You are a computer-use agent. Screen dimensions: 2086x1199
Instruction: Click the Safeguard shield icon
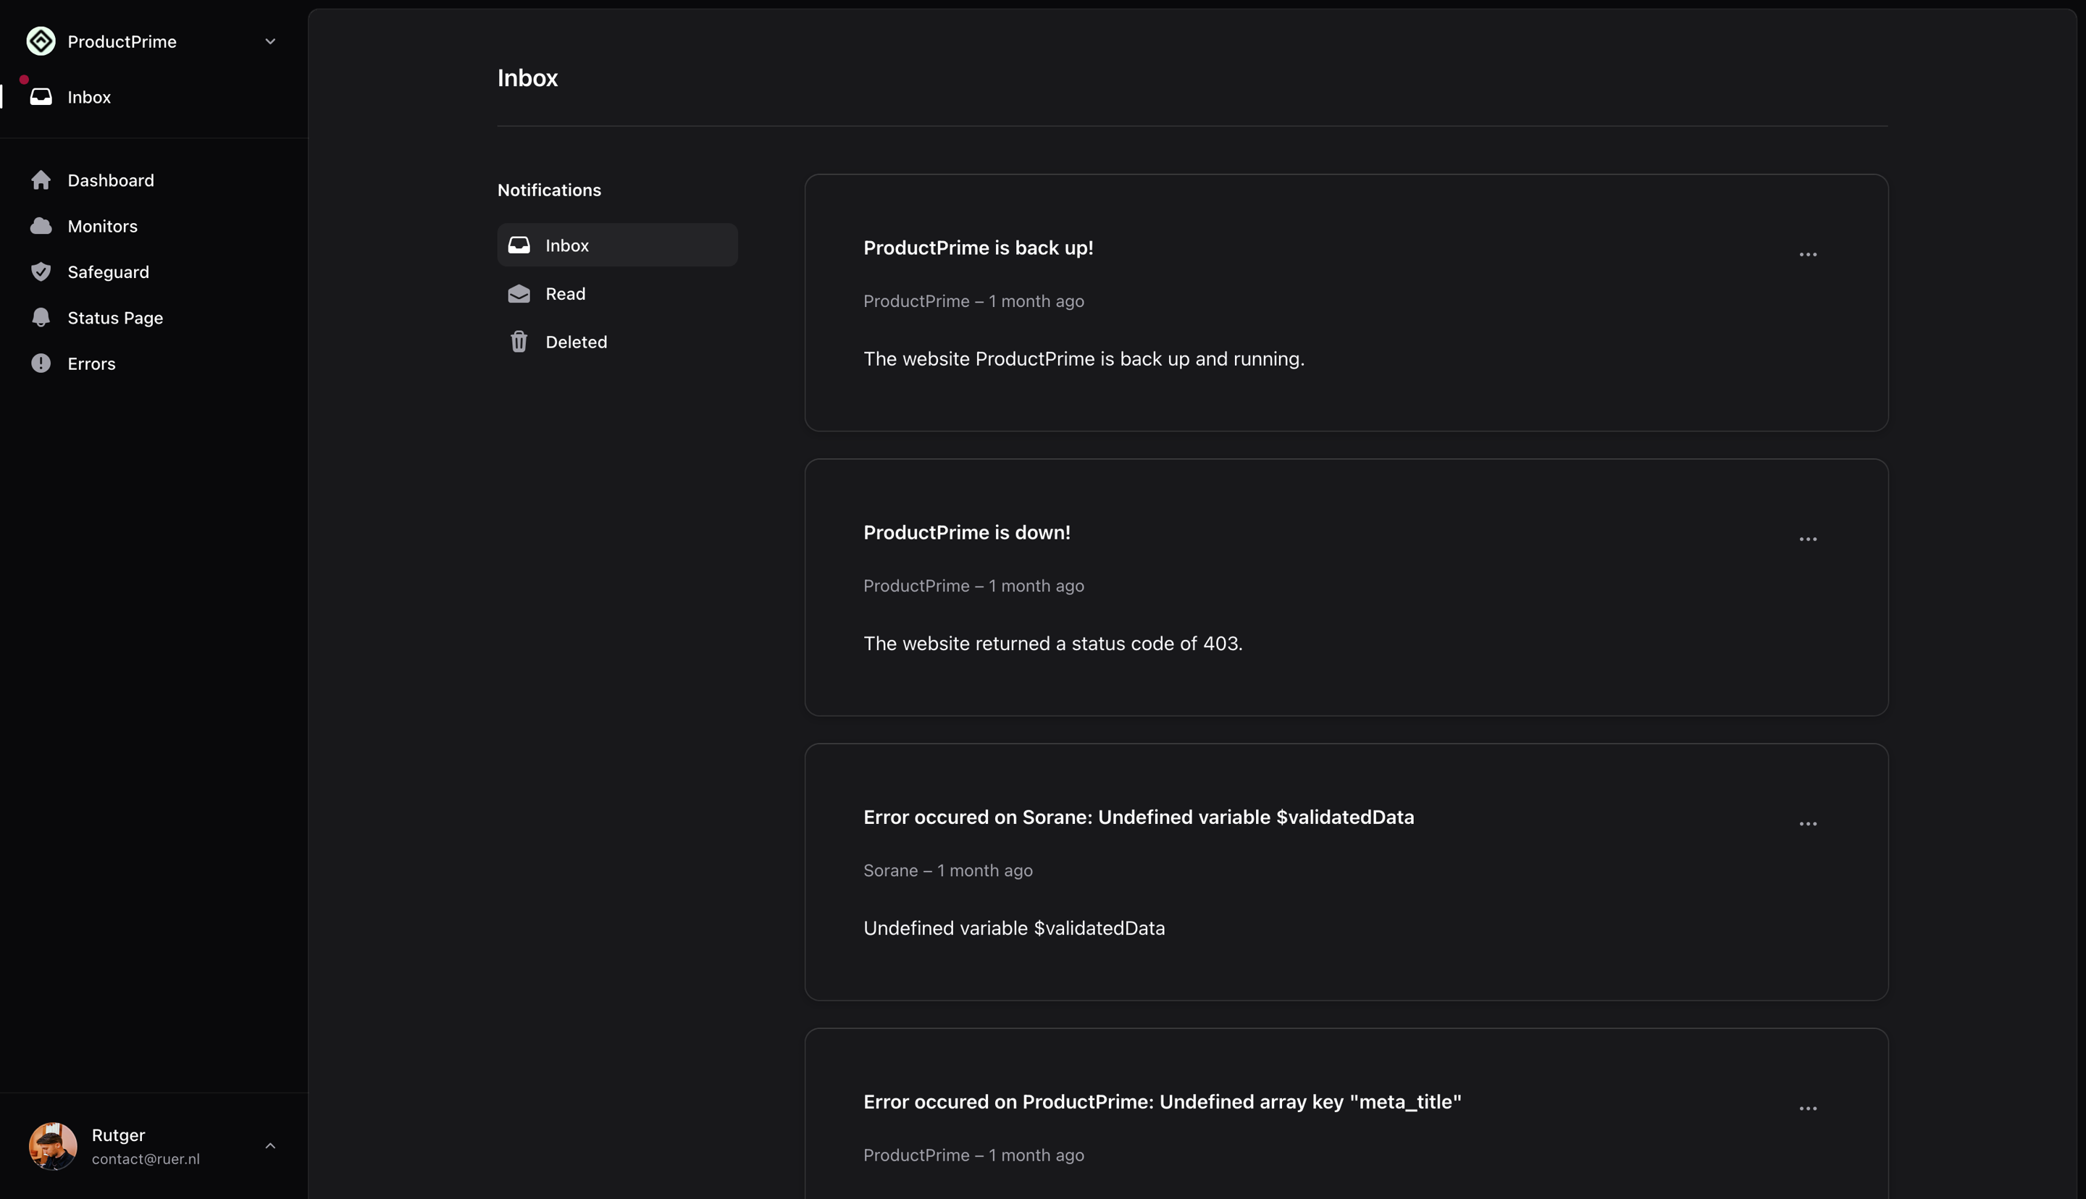pyautogui.click(x=41, y=272)
